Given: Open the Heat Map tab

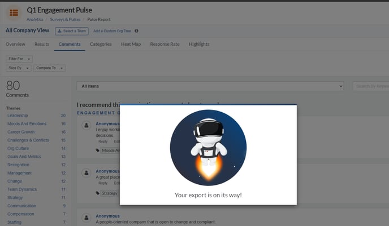Looking at the screenshot, I should click(131, 45).
